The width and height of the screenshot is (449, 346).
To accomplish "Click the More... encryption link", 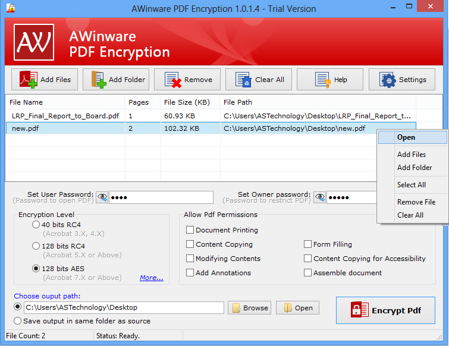I will click(x=152, y=278).
